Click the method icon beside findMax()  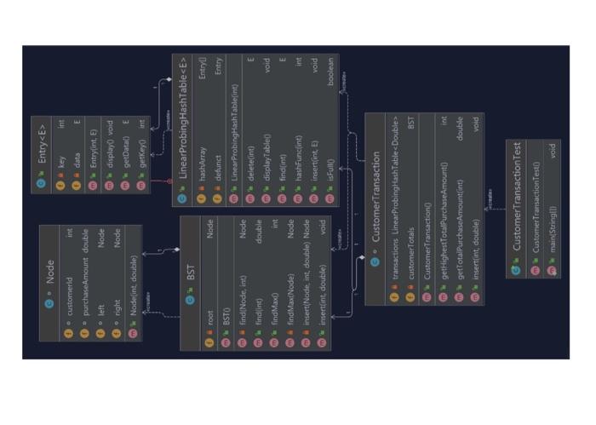(273, 342)
